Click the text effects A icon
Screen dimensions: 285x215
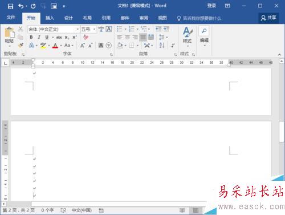pyautogui.click(x=31, y=46)
